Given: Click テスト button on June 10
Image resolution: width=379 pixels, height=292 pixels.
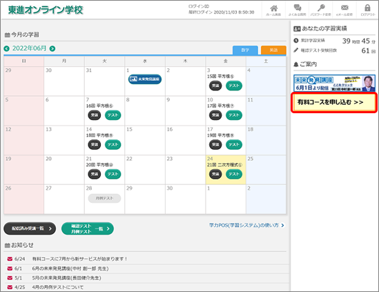Looking at the screenshot, I should (234, 115).
